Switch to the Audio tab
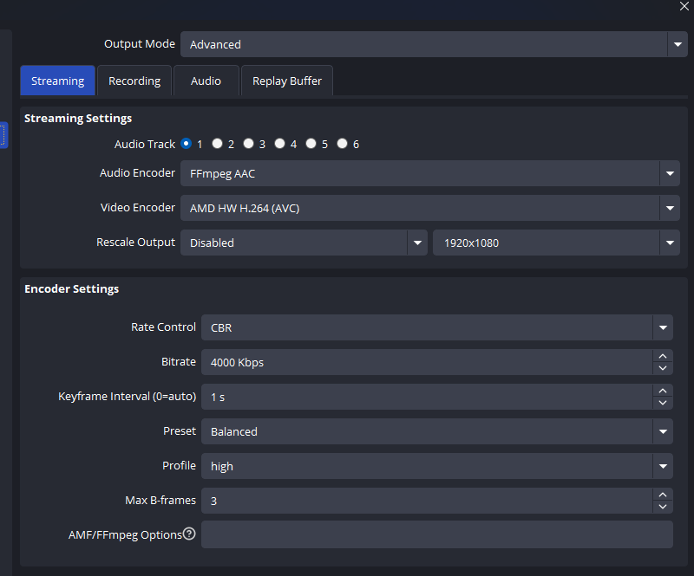694x576 pixels. coord(206,81)
